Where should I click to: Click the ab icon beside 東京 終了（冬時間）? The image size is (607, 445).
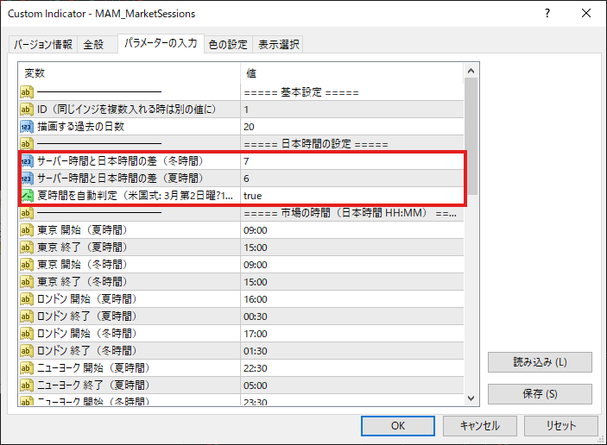[x=26, y=282]
